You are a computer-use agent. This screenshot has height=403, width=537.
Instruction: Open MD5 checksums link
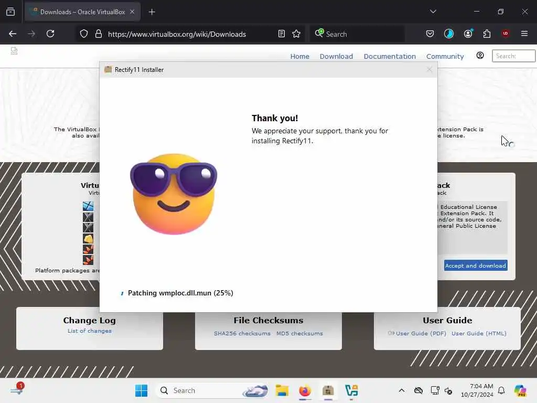tap(299, 333)
